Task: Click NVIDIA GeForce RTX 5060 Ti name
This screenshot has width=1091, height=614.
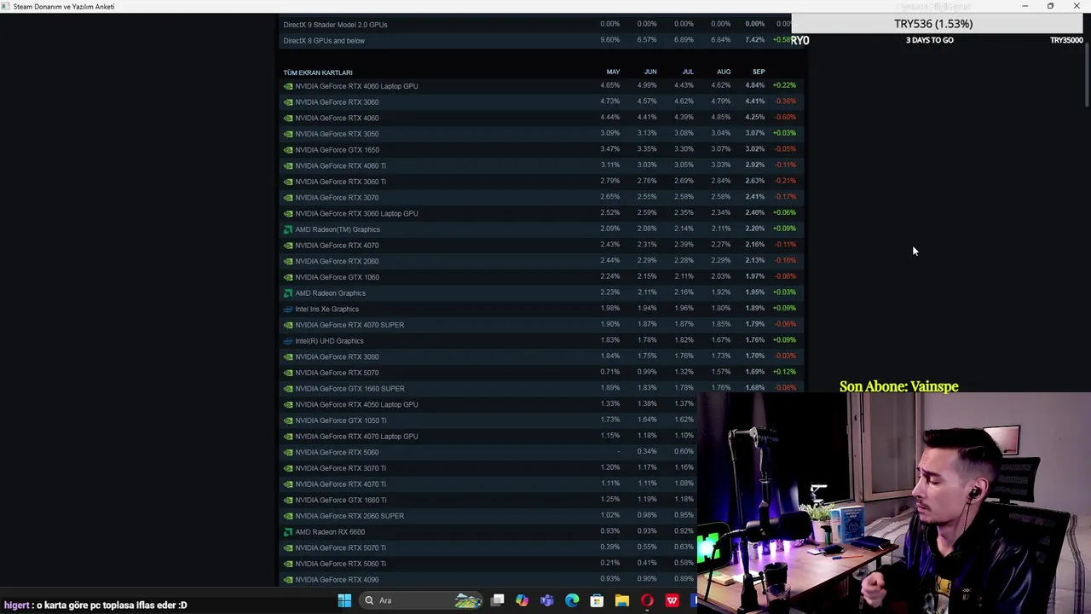Action: click(340, 564)
